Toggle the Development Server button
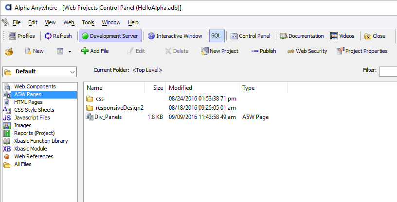397x202 pixels. (110, 36)
